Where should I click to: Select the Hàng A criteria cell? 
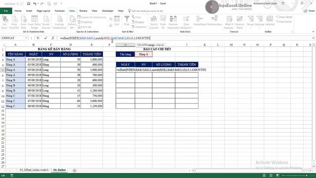tap(144, 54)
